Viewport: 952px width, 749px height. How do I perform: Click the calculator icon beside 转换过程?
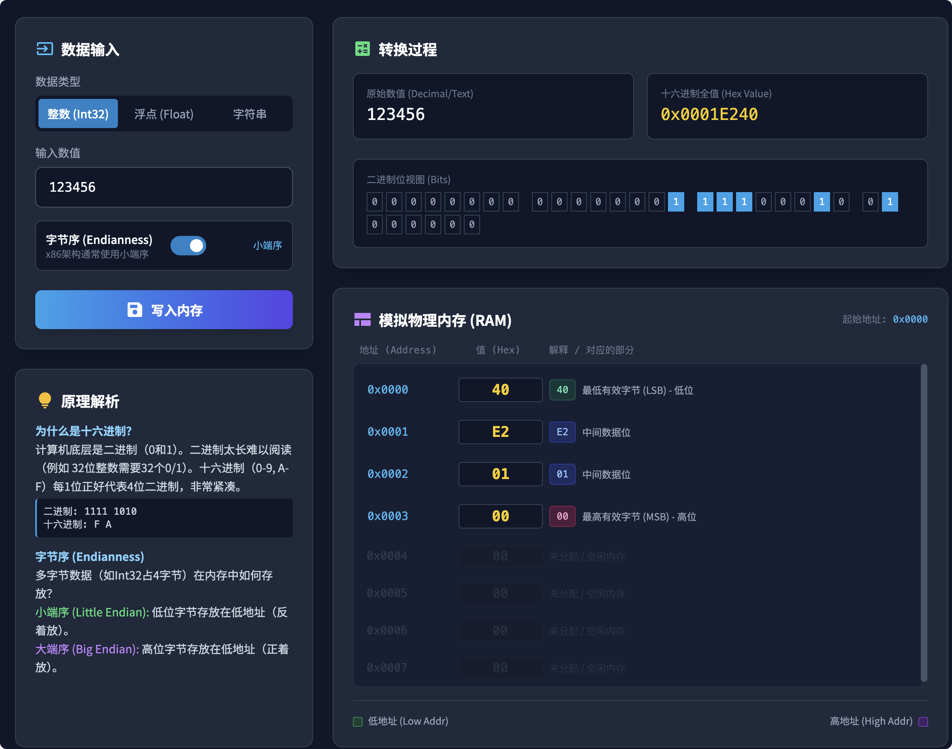[362, 49]
